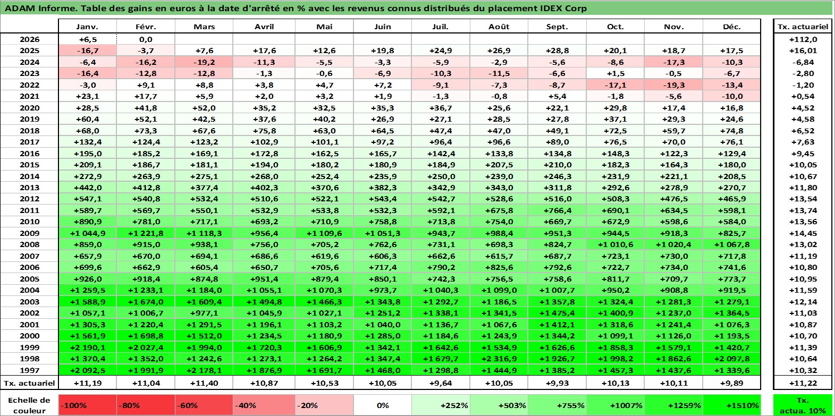Click the 'Nov.' column header
Screen dimensions: 835x416
[x=673, y=27]
